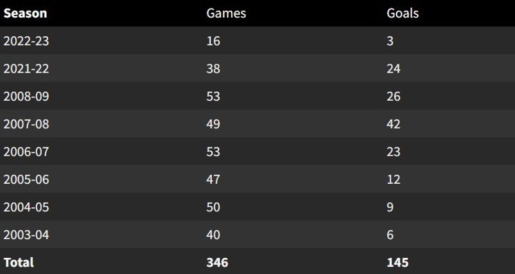Select the 2007-08 season cell

(x=26, y=124)
